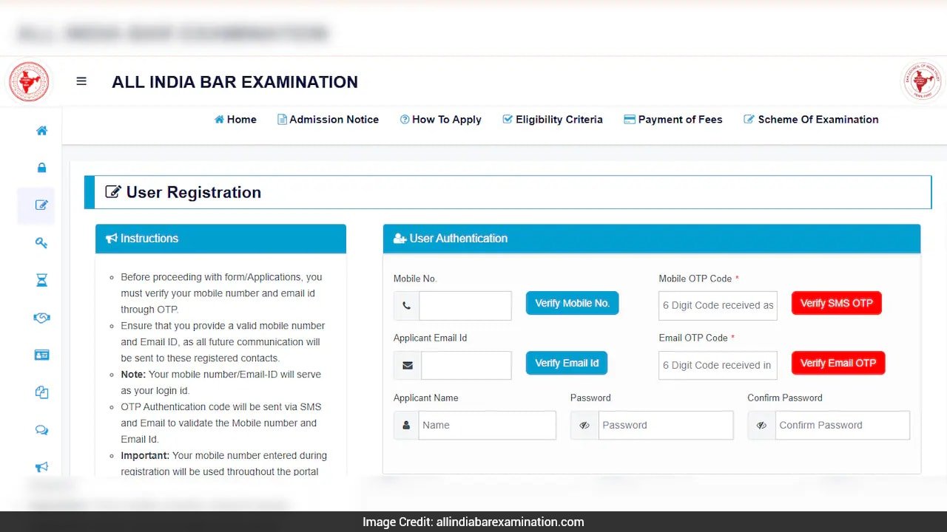Toggle Password visibility eye icon
This screenshot has height=532, width=947.
pos(584,426)
